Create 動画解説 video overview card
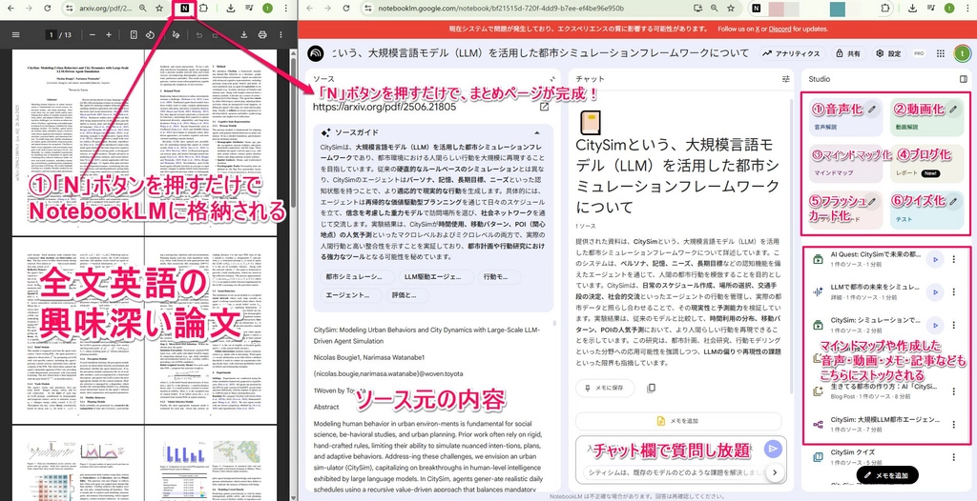Image resolution: width=977 pixels, height=501 pixels. (x=926, y=116)
